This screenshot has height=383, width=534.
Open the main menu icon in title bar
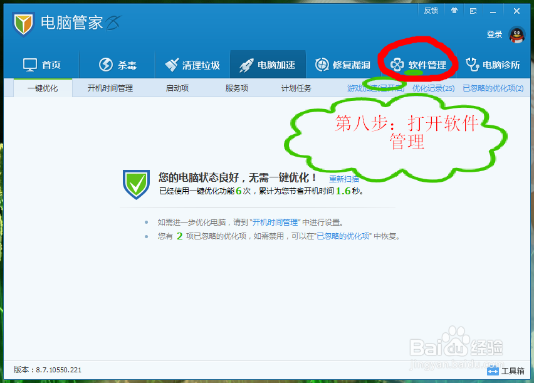(473, 11)
